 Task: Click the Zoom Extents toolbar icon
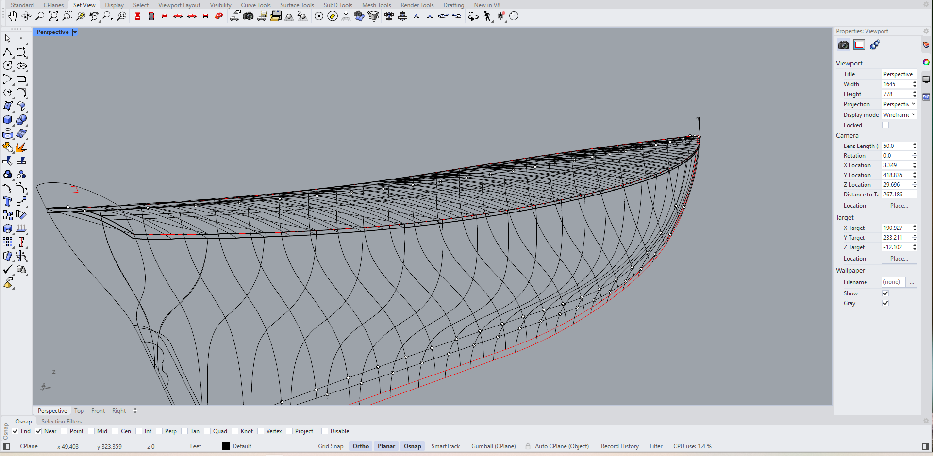[x=53, y=16]
